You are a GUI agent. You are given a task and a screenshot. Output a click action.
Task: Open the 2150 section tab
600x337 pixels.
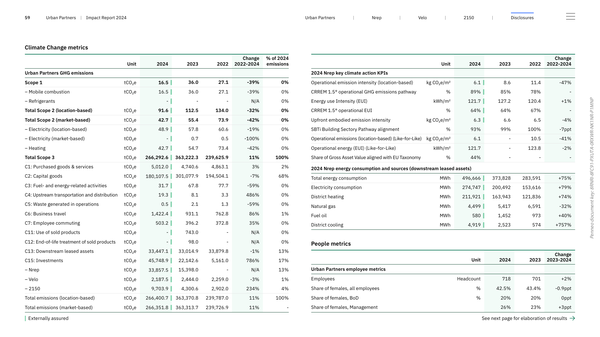click(x=469, y=18)
